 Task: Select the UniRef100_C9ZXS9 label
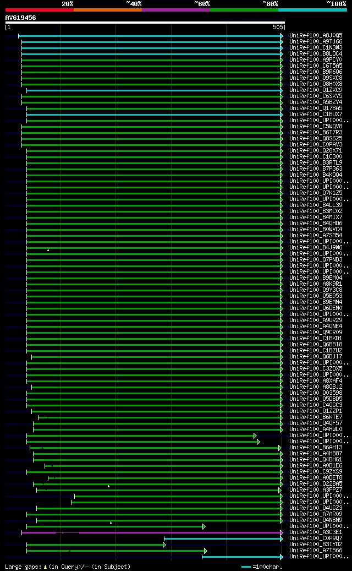pyautogui.click(x=316, y=471)
